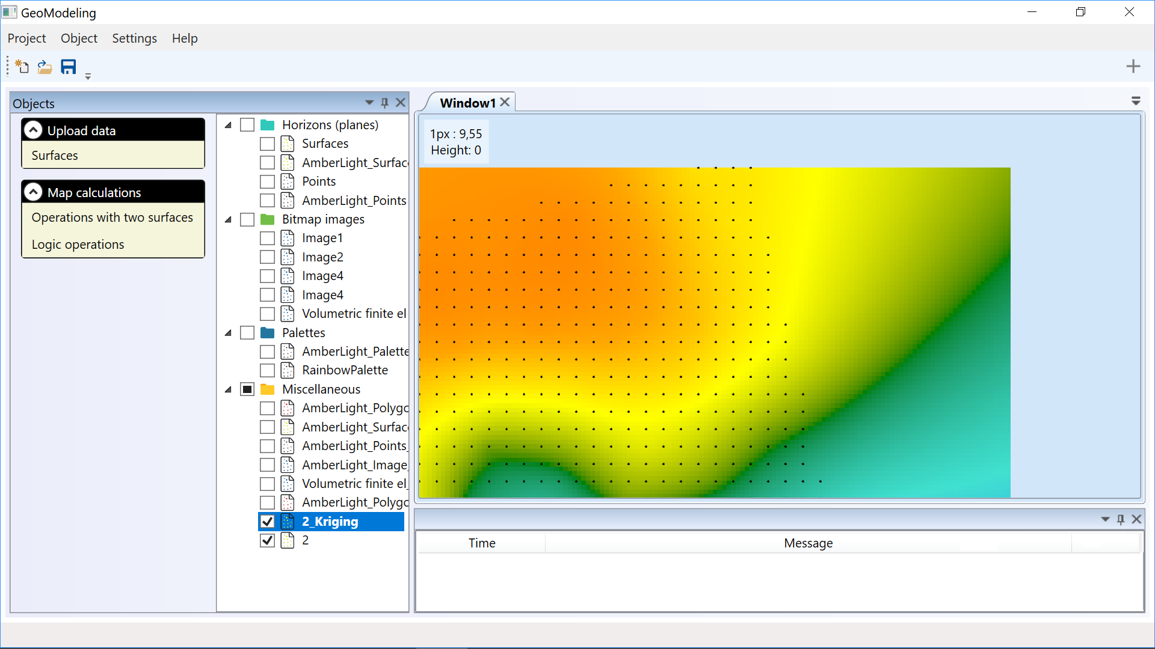Click the Miscellaneous yellow folder icon
1155x649 pixels.
point(268,389)
